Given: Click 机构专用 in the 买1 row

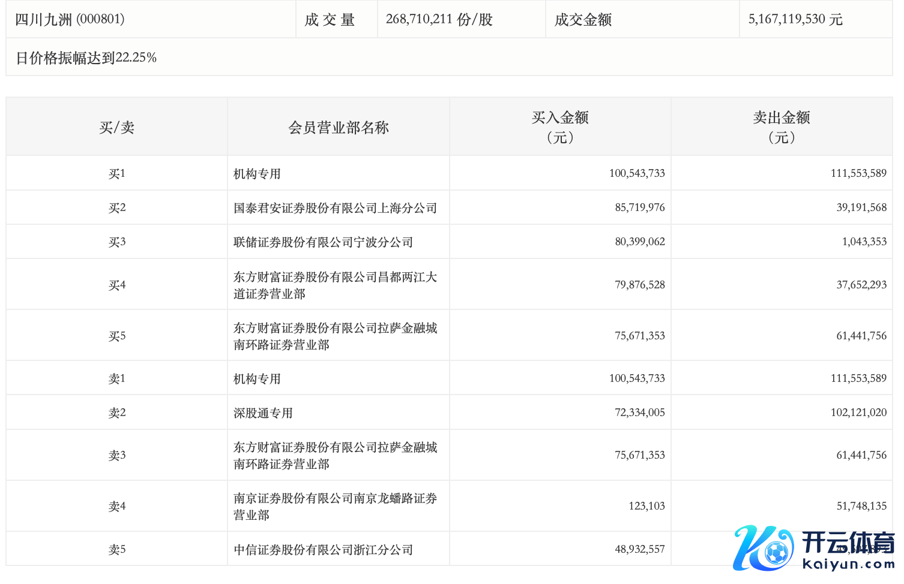Looking at the screenshot, I should (257, 174).
